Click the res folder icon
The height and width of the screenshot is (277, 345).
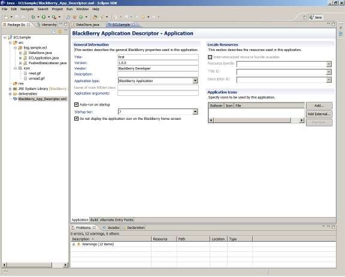tap(15, 84)
